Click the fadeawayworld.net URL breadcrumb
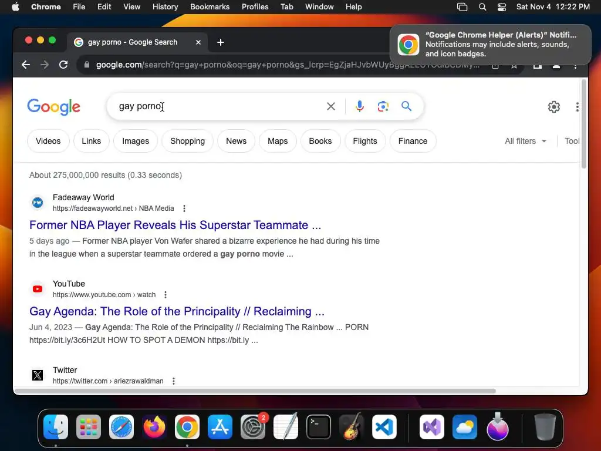The height and width of the screenshot is (451, 601). (113, 208)
